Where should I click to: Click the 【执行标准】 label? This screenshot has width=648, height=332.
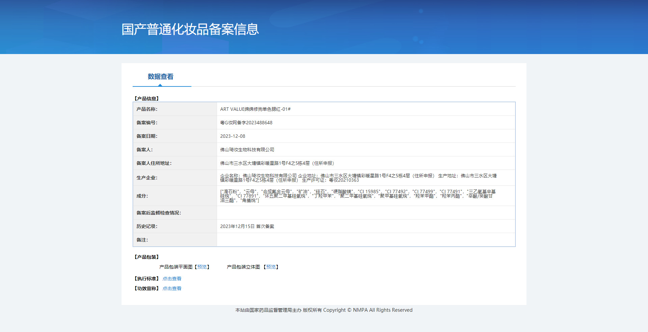[x=146, y=279]
